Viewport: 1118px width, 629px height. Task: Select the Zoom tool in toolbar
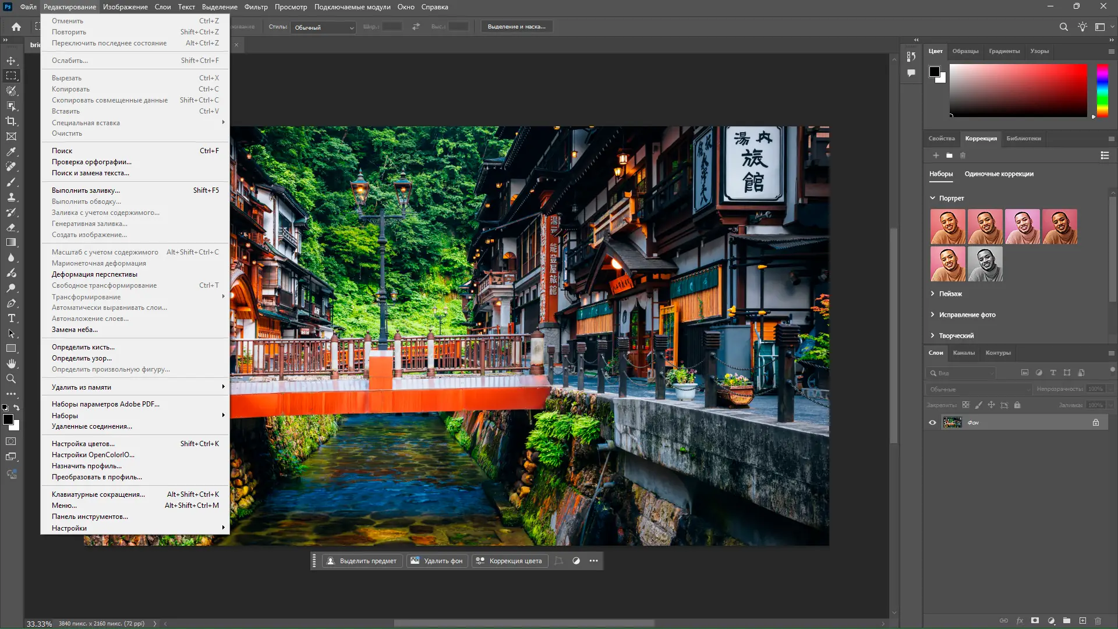pos(11,379)
